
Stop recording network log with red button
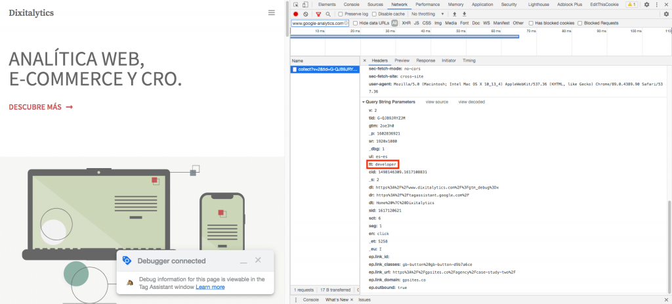click(296, 14)
